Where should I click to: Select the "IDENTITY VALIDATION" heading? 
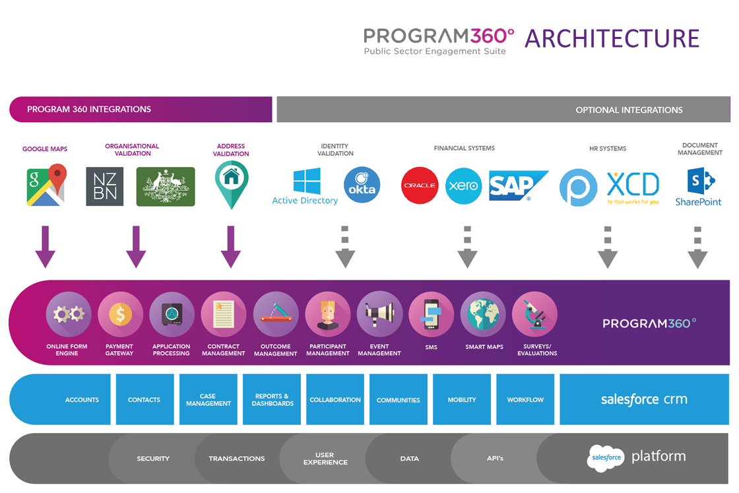(x=335, y=150)
